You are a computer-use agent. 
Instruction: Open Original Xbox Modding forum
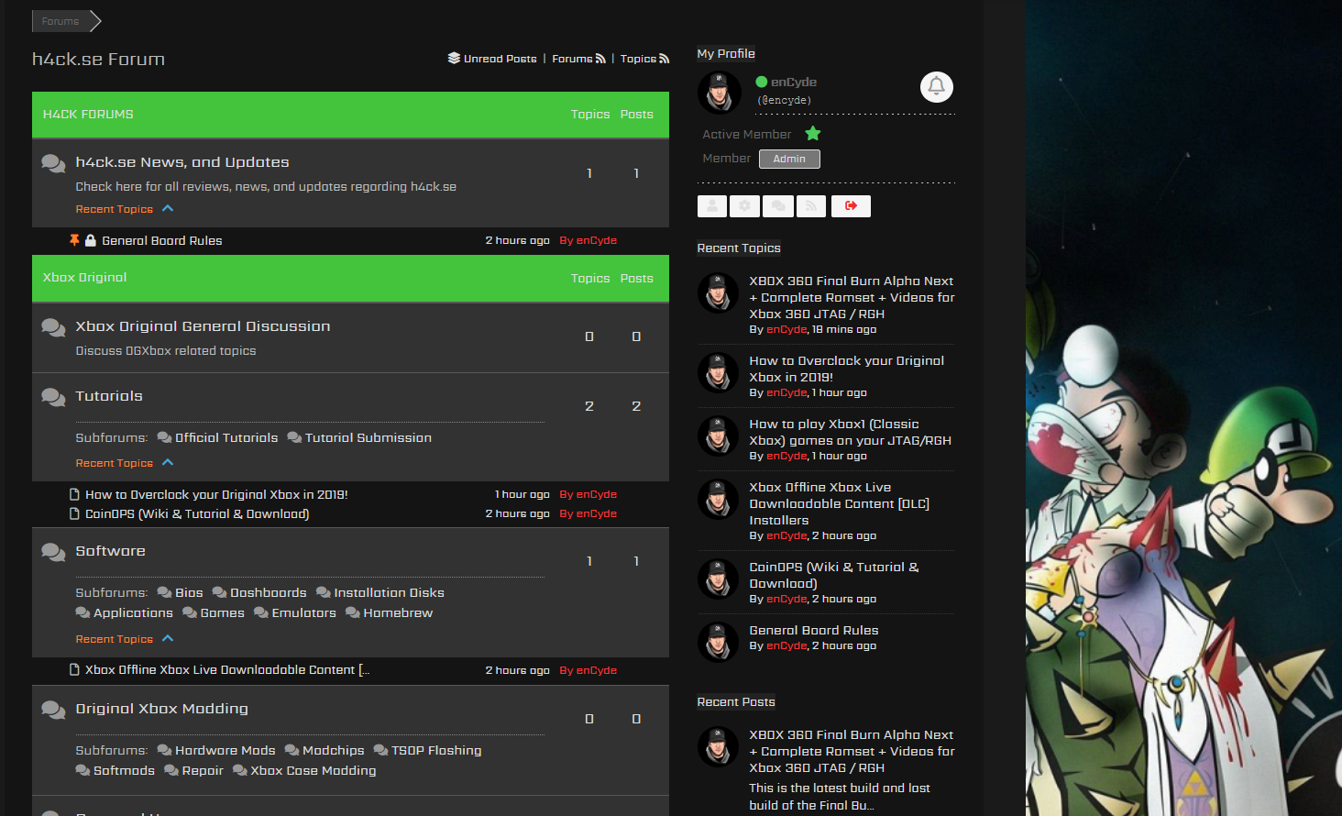point(162,709)
